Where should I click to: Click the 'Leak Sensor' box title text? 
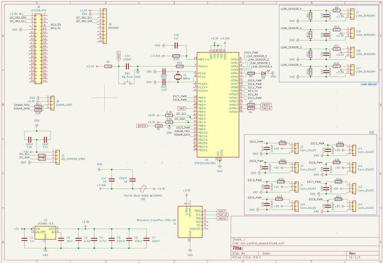pos(369,84)
